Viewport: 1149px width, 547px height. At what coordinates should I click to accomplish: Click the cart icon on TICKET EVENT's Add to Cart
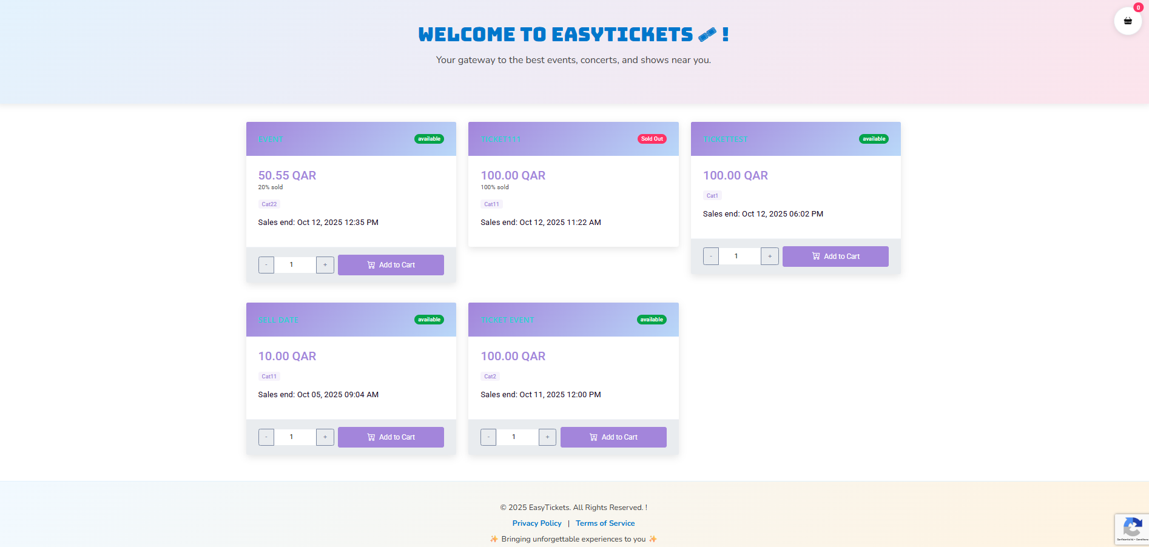(593, 437)
